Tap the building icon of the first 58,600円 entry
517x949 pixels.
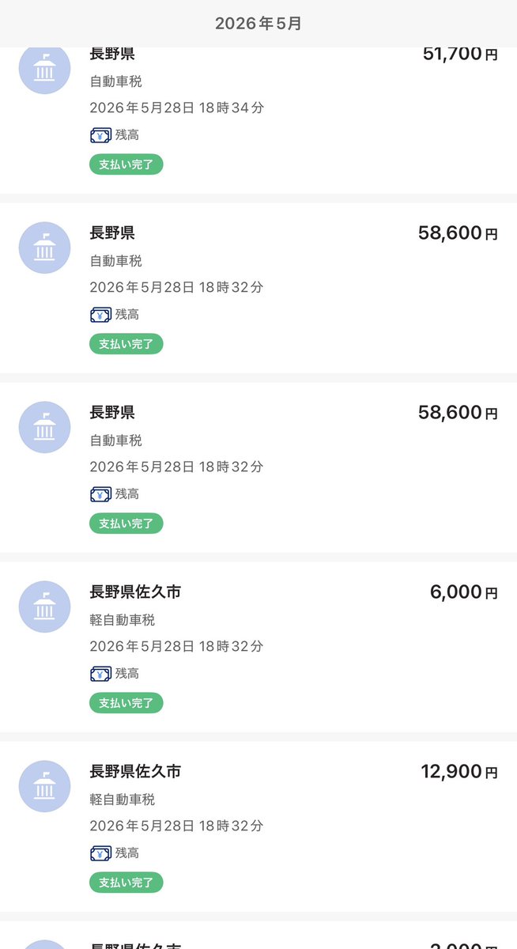pyautogui.click(x=44, y=248)
